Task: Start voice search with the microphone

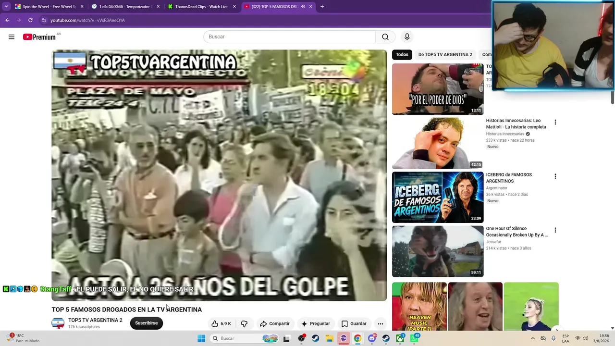Action: (407, 37)
